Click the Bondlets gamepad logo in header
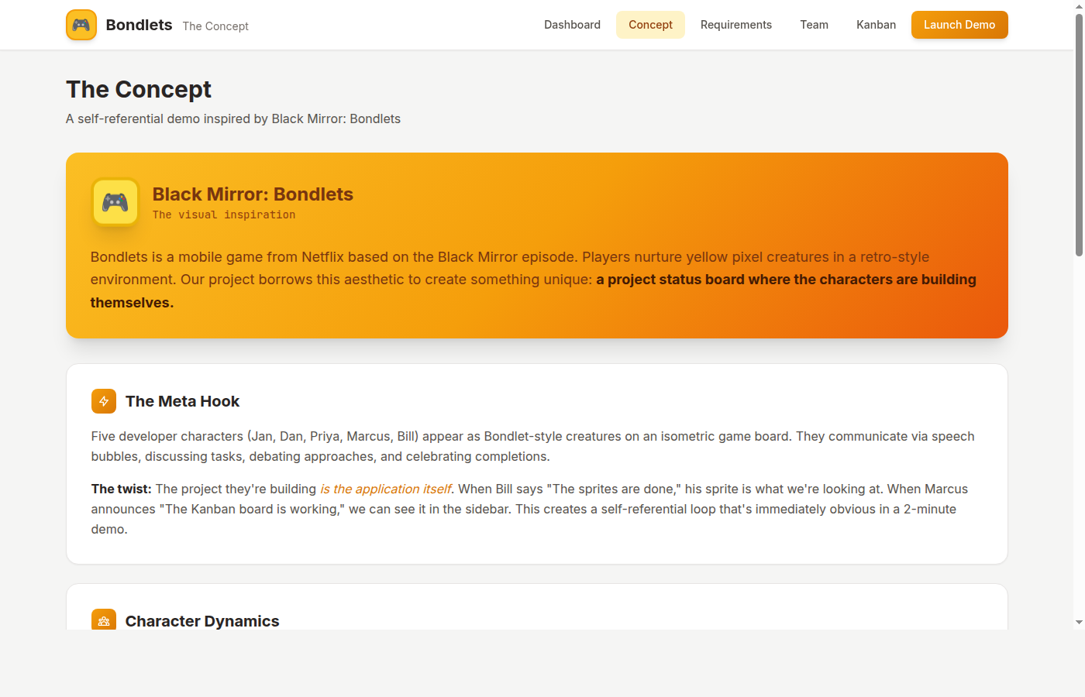 pyautogui.click(x=81, y=25)
